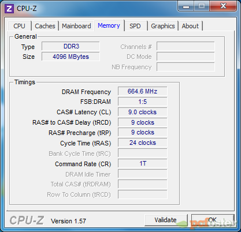The height and width of the screenshot is (232, 241).
Task: Click the Memory tab
Action: coord(109,25)
